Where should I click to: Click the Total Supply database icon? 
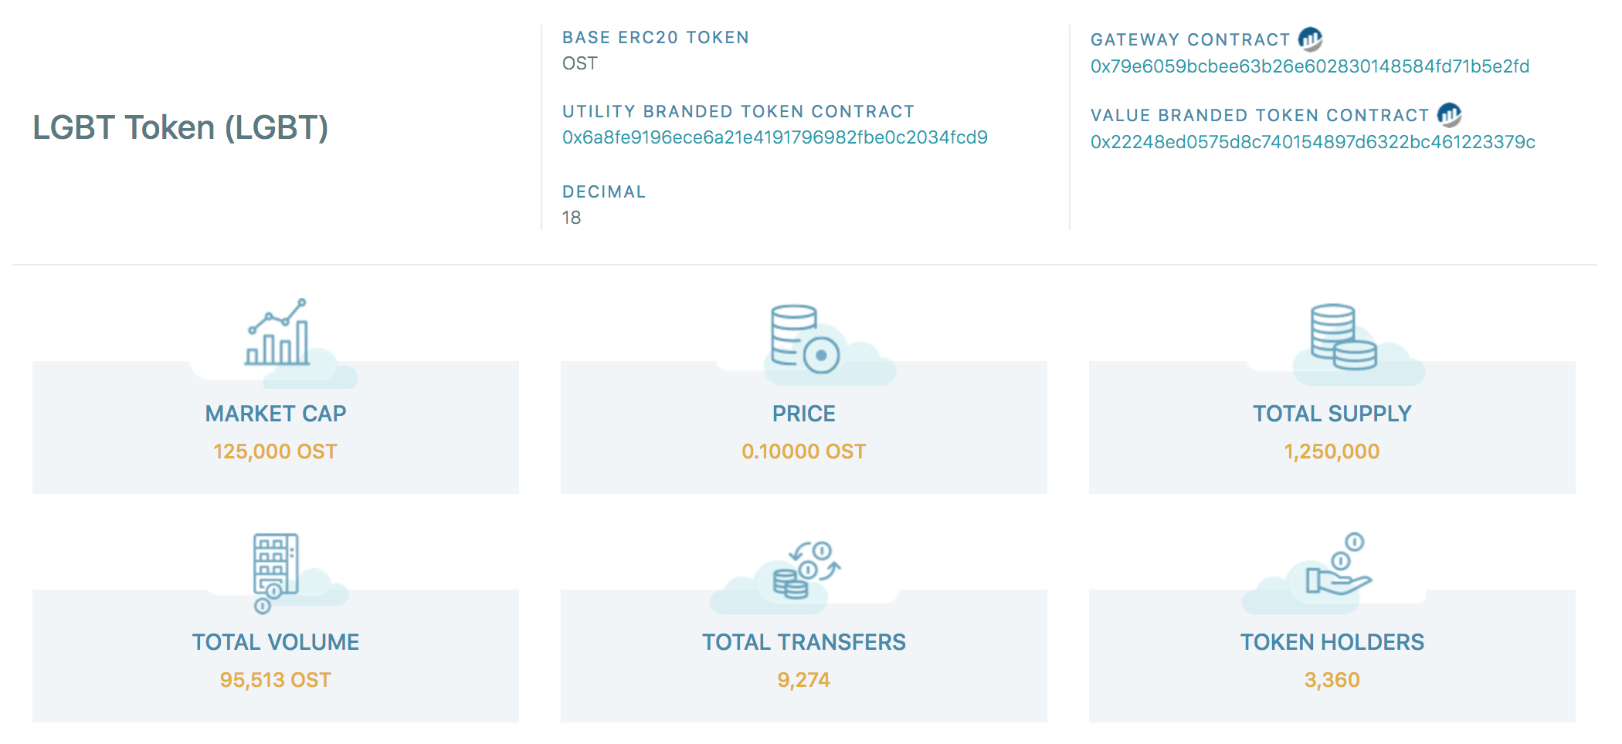coord(1343,336)
